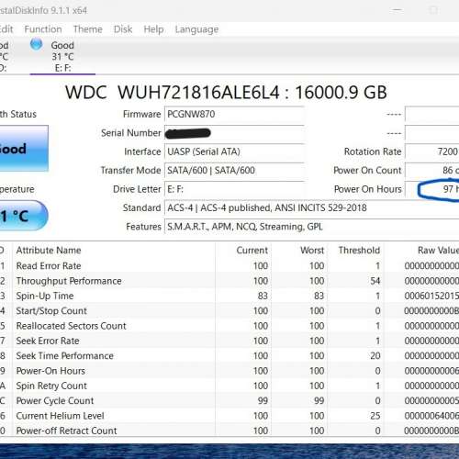
Task: Open the Theme menu
Action: 88,29
